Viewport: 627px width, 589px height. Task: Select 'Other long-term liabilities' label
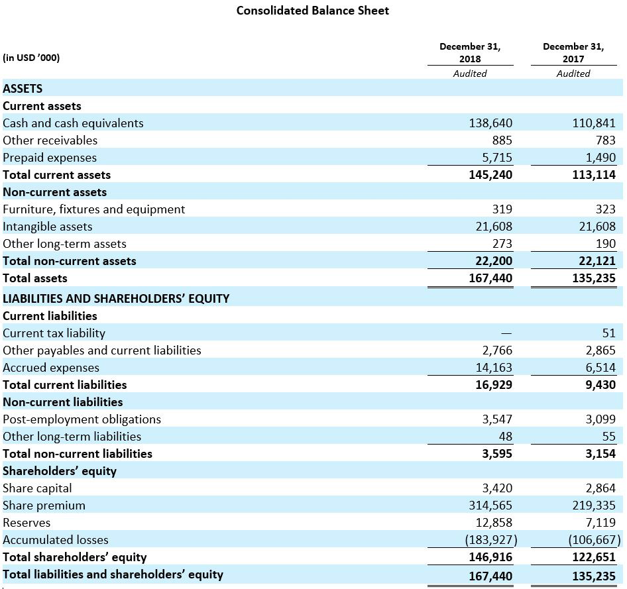click(72, 437)
